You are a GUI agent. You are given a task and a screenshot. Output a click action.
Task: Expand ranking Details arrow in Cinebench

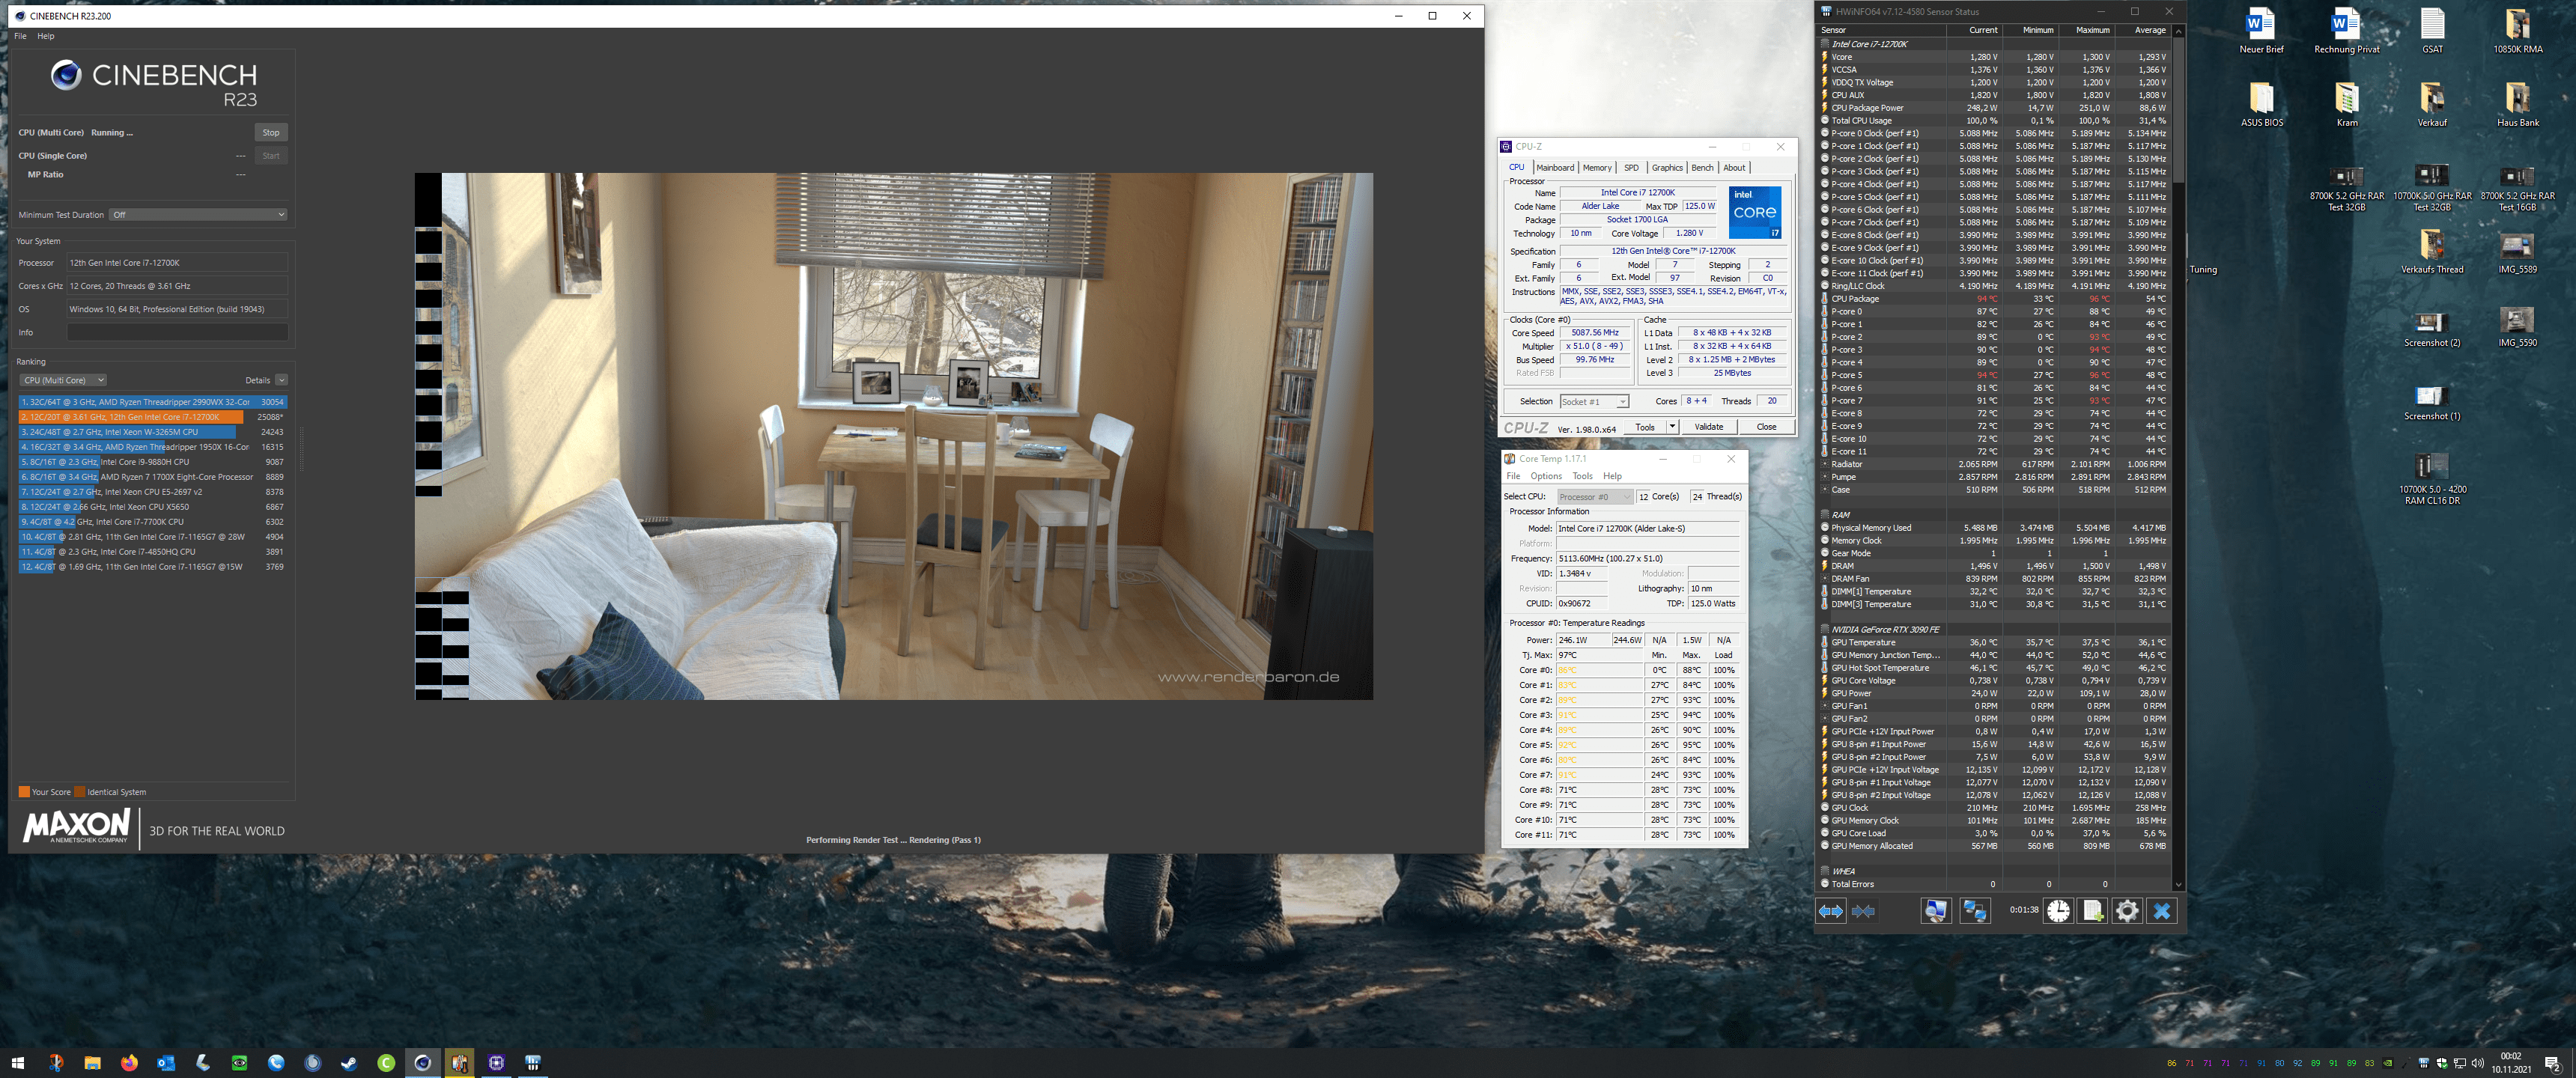pyautogui.click(x=282, y=380)
